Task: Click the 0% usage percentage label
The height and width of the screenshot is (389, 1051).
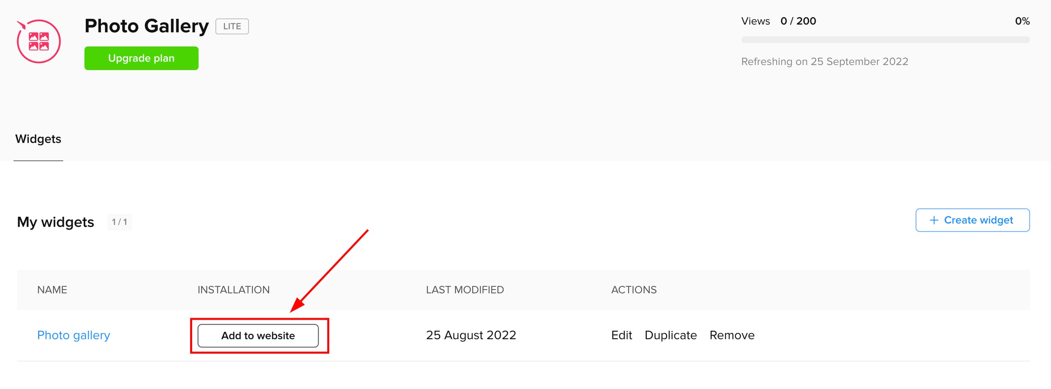Action: tap(1022, 21)
